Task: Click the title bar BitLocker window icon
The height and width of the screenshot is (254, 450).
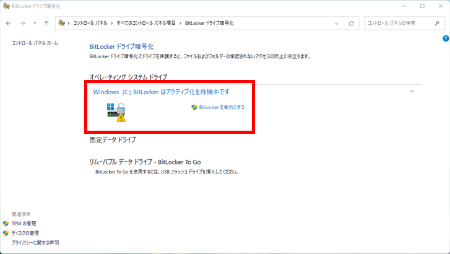Action: [x=6, y=6]
